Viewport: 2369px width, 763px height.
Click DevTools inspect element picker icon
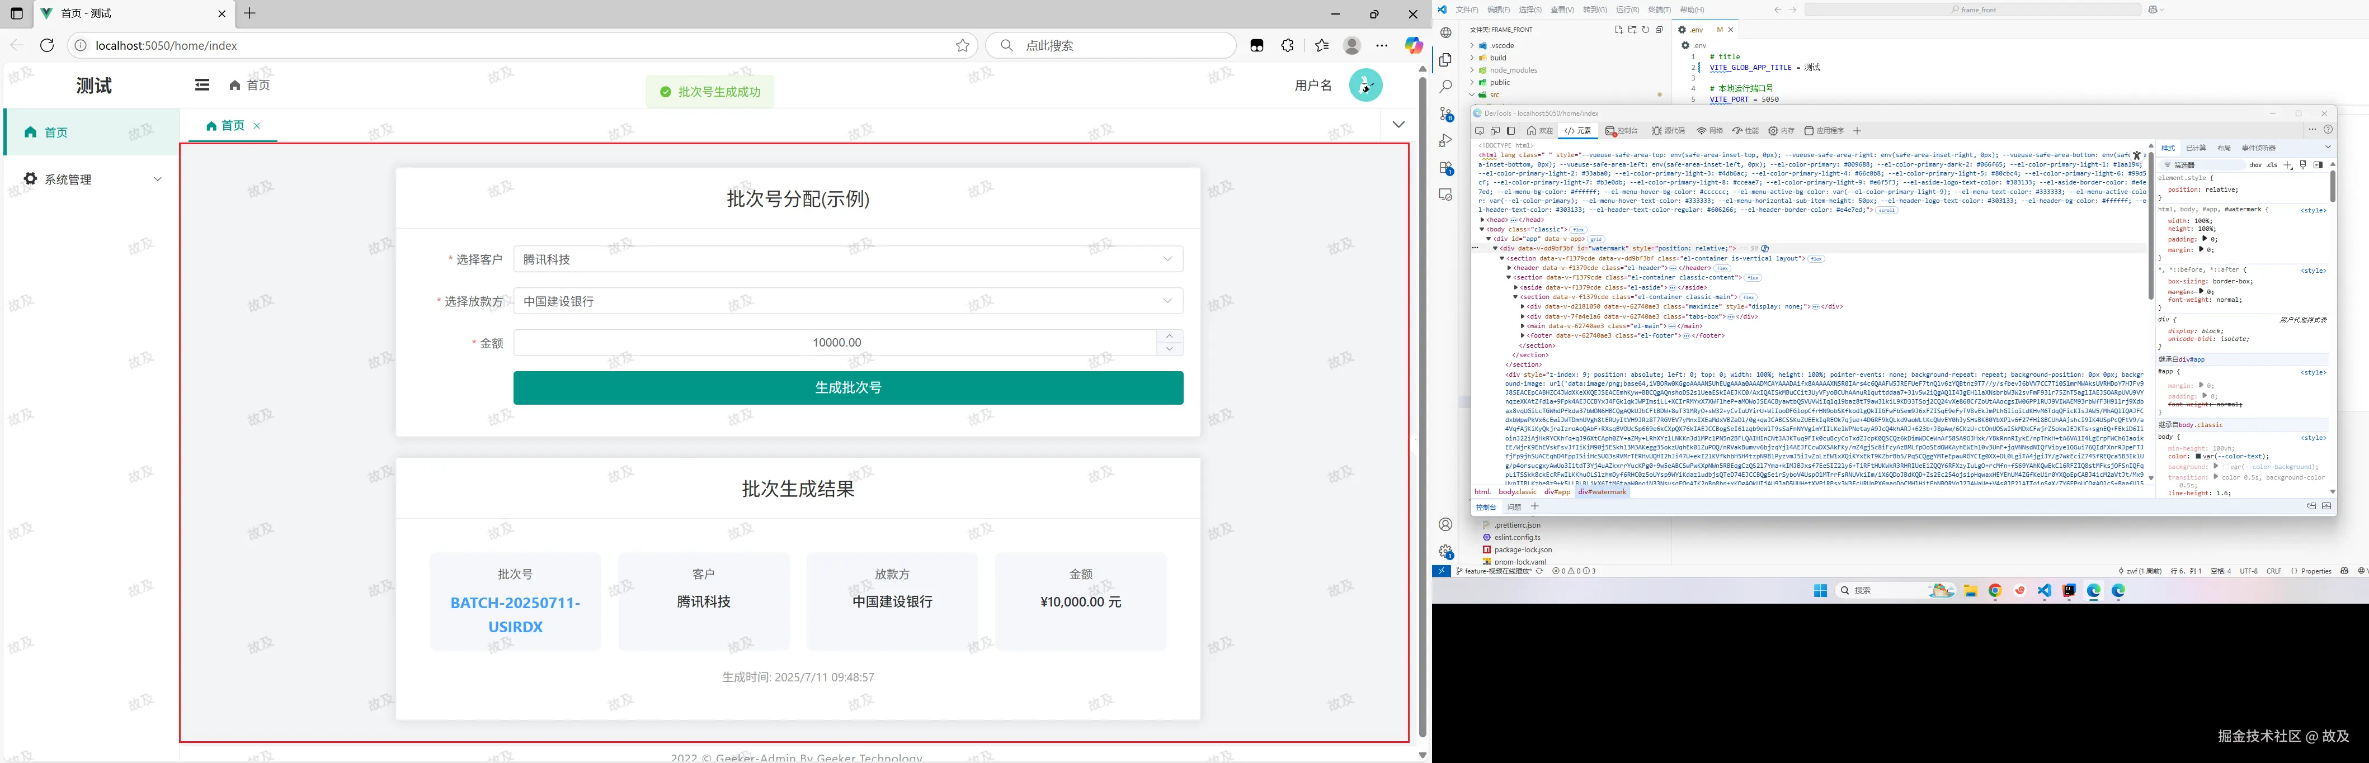tap(1480, 131)
